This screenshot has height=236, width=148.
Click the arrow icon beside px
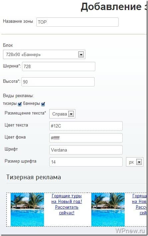click(x=139, y=162)
